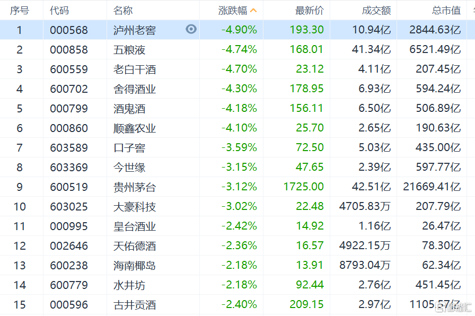Open stock 老白干酒
Viewport: 475px width, 316px height.
(x=135, y=69)
